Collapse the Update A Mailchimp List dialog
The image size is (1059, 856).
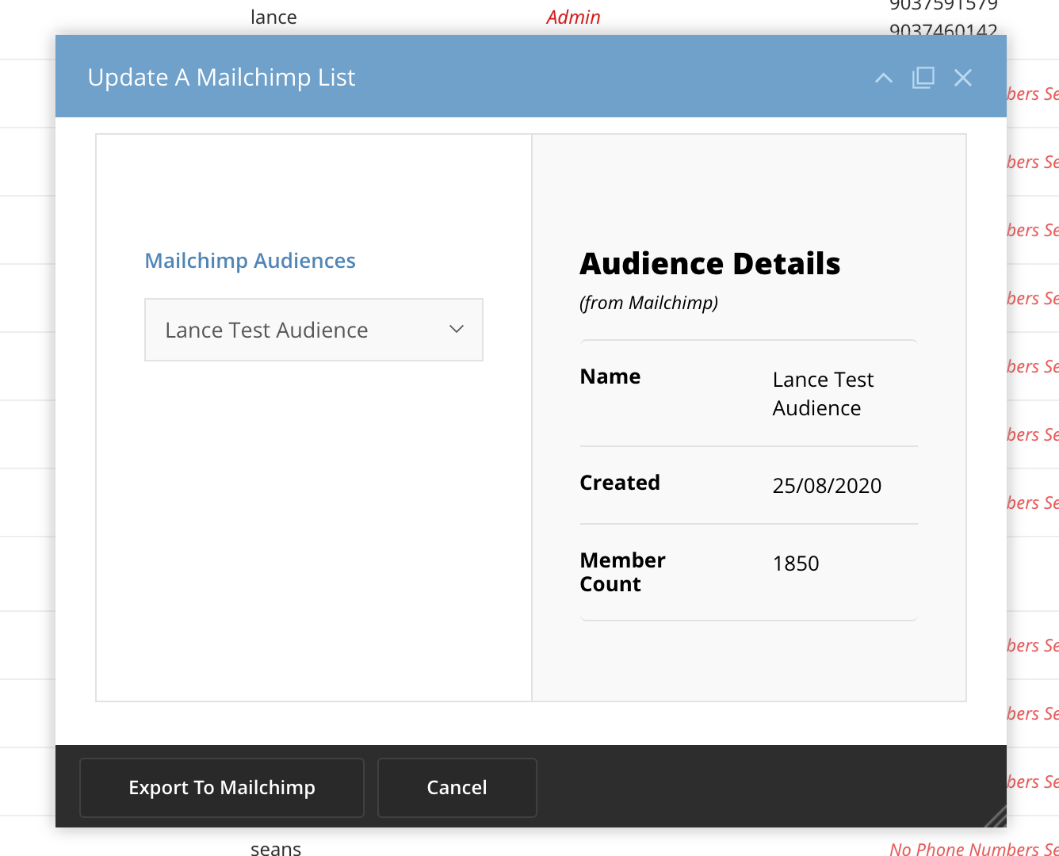[x=884, y=78]
